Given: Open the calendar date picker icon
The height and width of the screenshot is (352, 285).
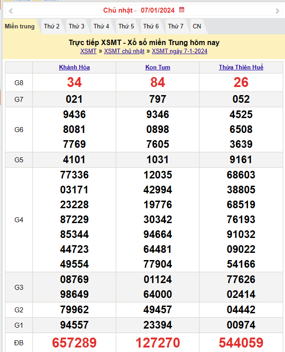Looking at the screenshot, I should [181, 9].
